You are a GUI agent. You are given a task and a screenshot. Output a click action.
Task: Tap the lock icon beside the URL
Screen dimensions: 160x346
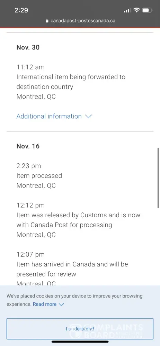47,21
